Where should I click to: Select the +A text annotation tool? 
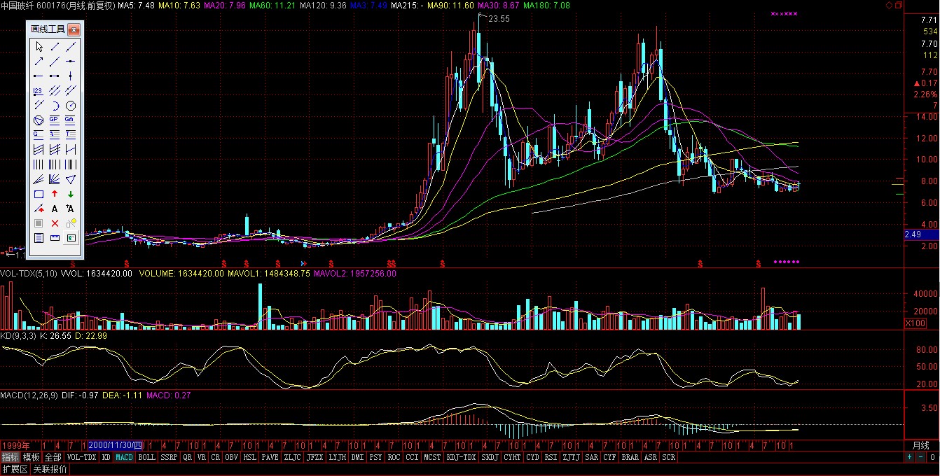pos(70,209)
